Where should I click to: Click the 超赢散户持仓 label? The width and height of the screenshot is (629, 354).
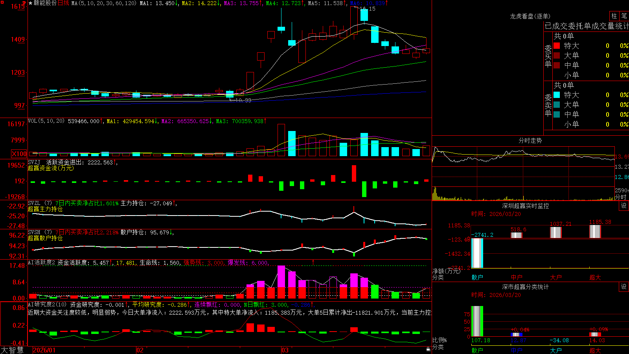coord(45,238)
